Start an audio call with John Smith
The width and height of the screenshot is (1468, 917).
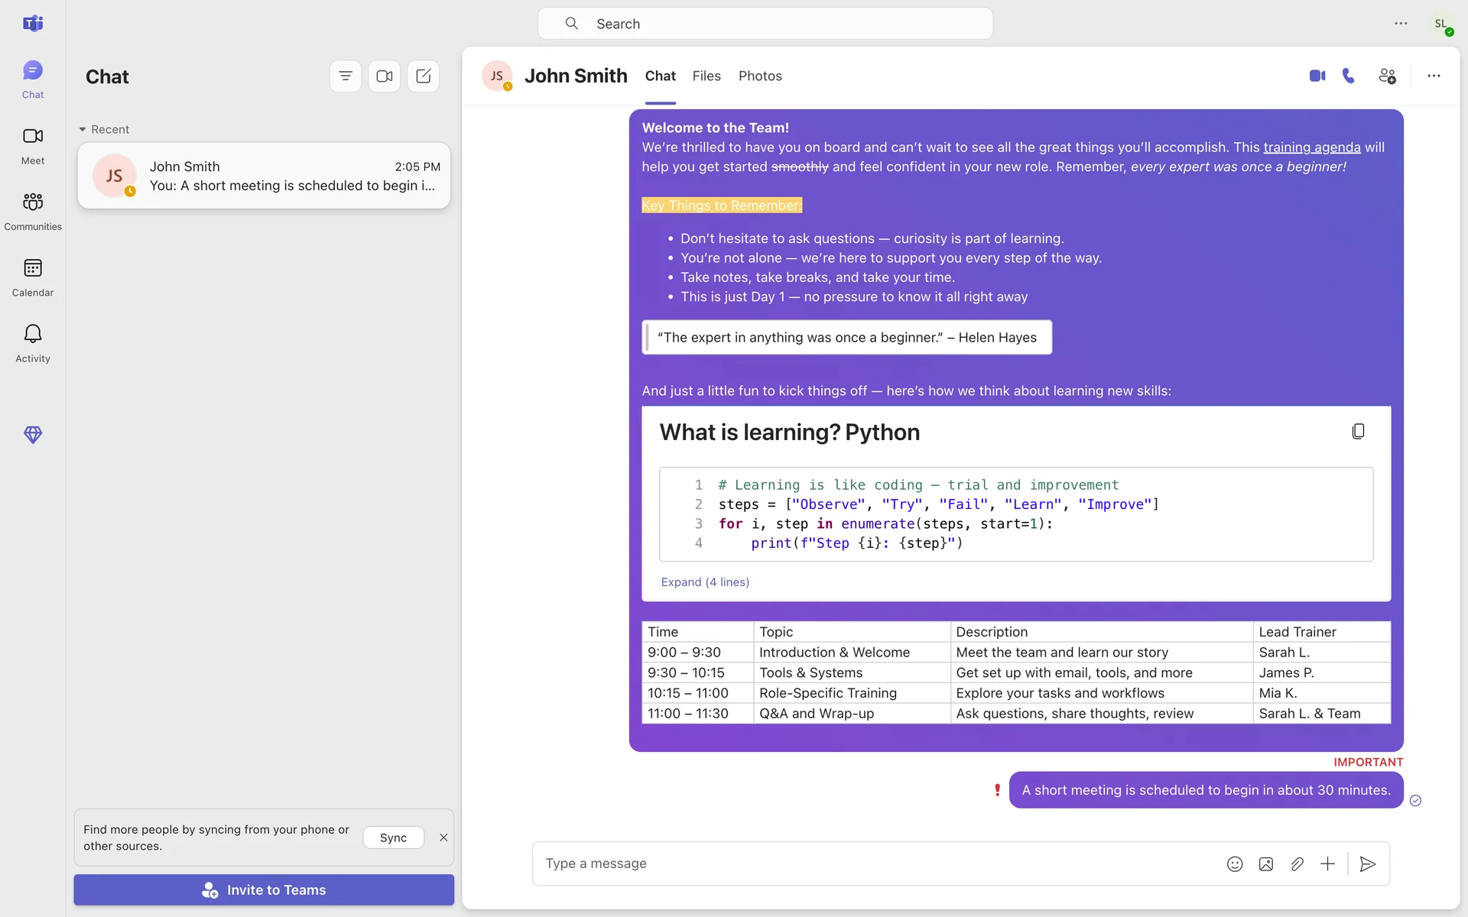1349,76
